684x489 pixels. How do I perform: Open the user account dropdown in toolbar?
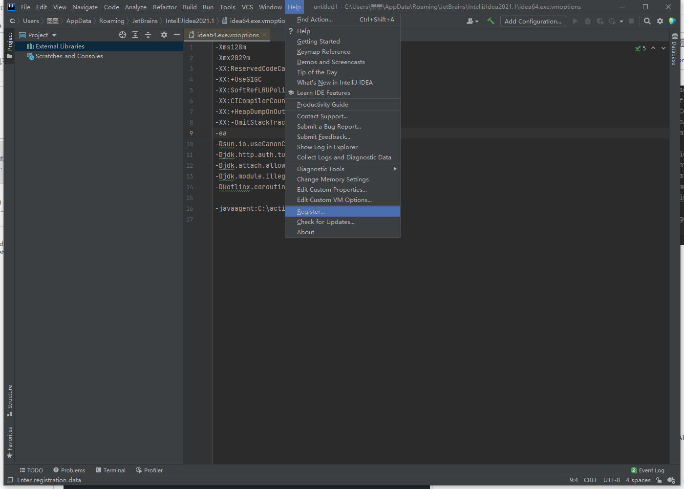point(472,21)
